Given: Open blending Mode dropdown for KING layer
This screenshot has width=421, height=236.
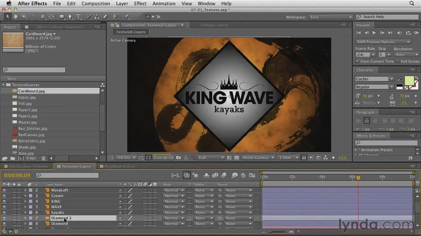Looking at the screenshot, I should click(173, 201).
